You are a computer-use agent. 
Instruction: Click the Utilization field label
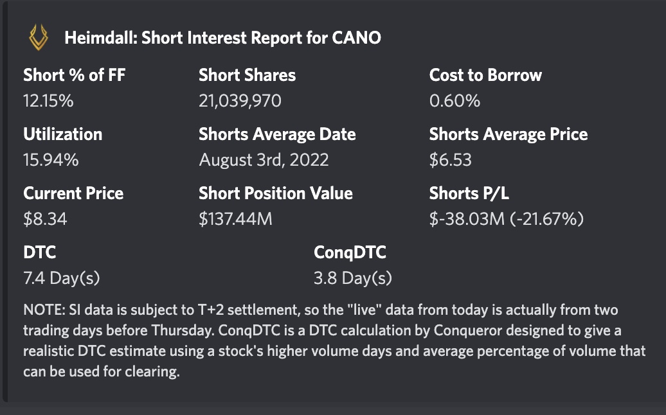(63, 134)
